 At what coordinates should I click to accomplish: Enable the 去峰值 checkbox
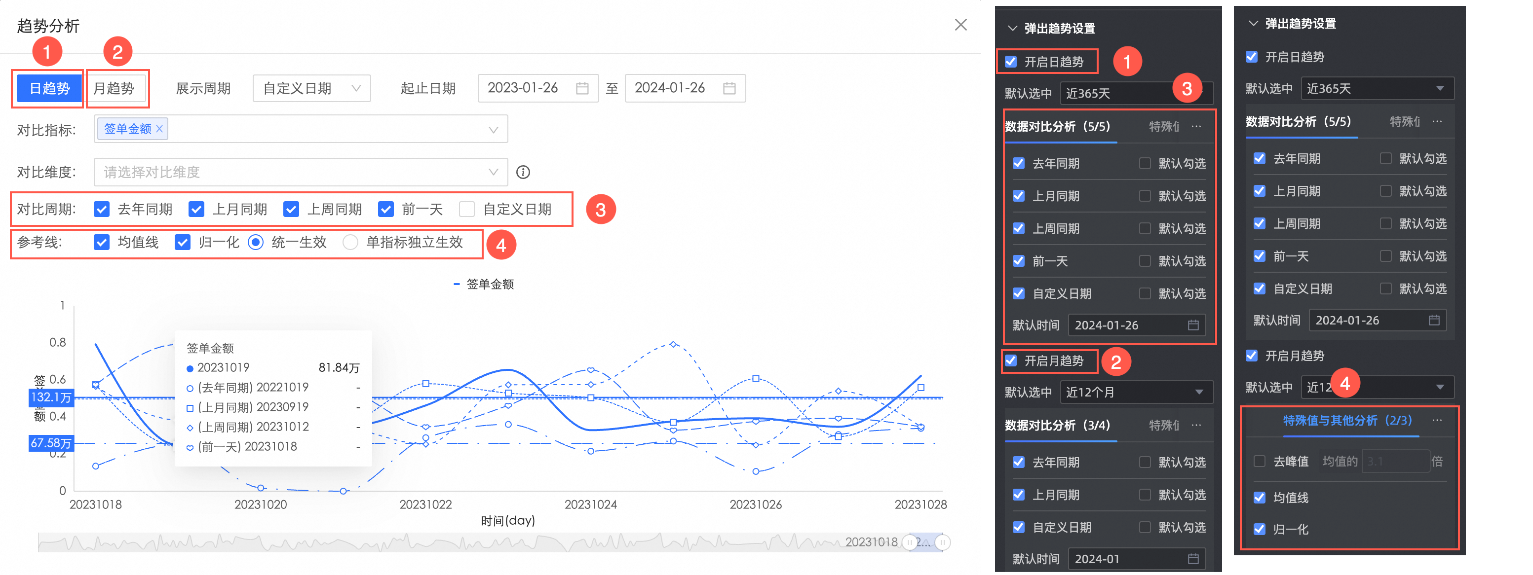[1259, 462]
